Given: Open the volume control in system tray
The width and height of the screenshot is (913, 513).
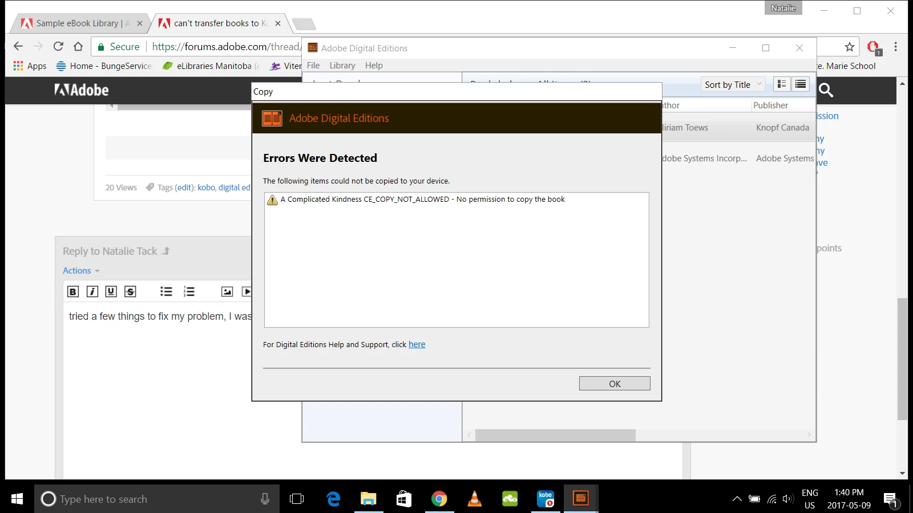Looking at the screenshot, I should 788,499.
